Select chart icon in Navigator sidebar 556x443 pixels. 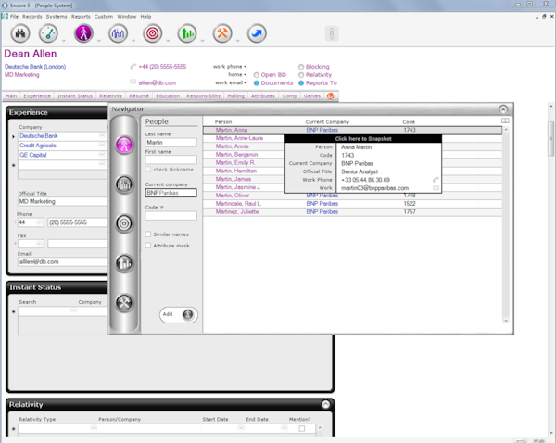click(x=124, y=263)
